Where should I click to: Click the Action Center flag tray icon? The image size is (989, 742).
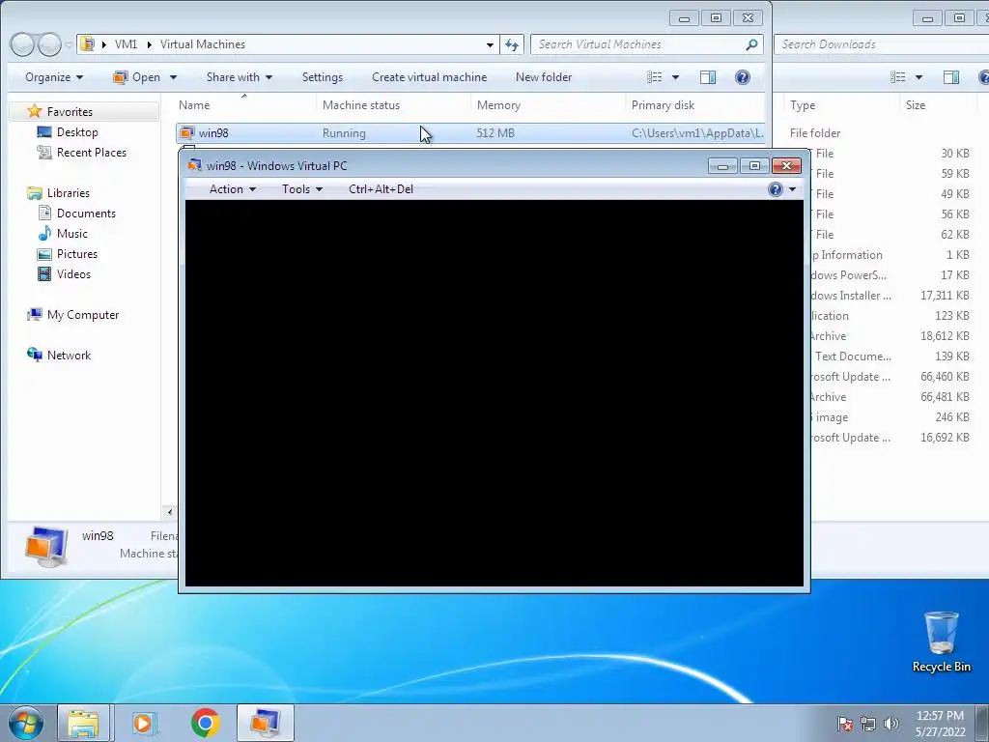pyautogui.click(x=844, y=724)
